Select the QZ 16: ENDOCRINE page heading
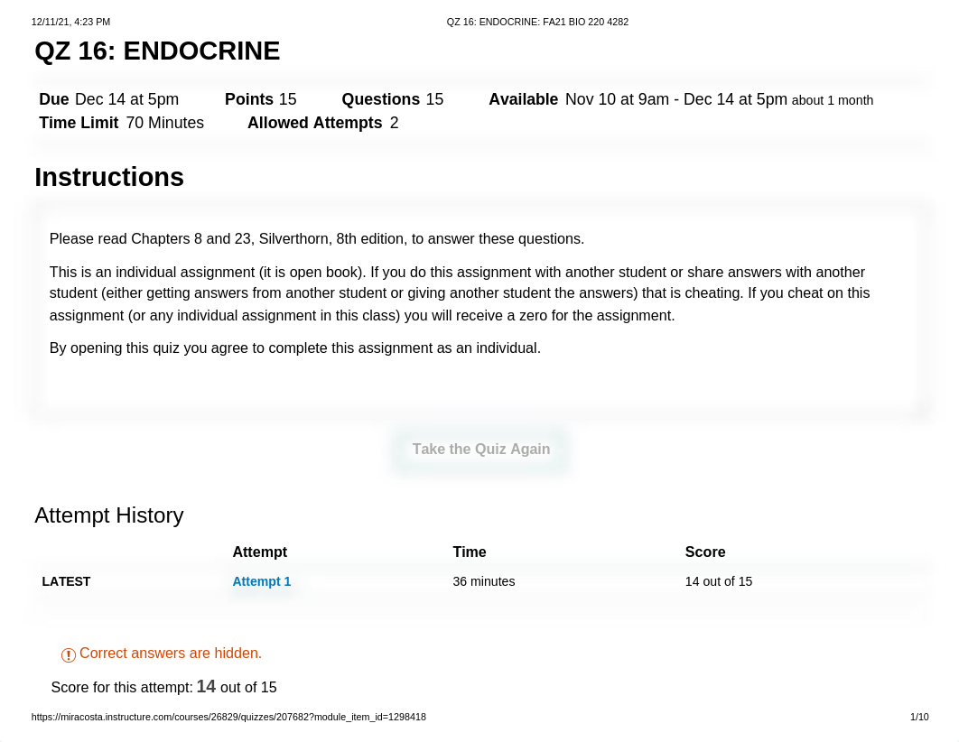The image size is (959, 742). click(157, 51)
